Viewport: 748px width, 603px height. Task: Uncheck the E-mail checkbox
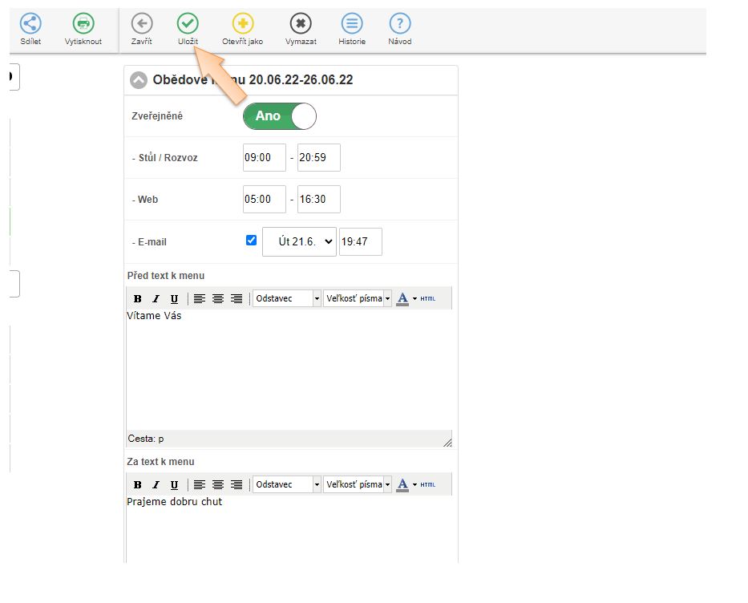251,240
